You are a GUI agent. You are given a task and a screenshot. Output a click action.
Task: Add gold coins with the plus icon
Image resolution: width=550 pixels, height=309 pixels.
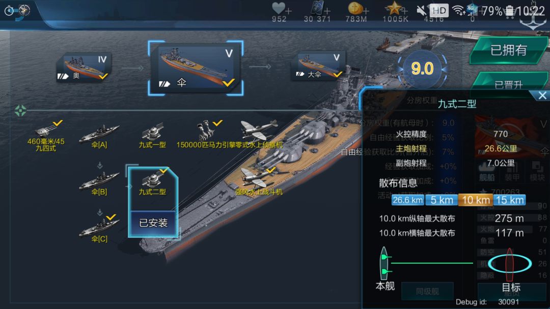[x=366, y=11]
